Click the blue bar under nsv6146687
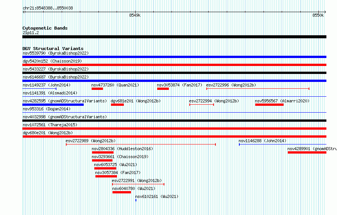337x215 pixels. pos(174,81)
